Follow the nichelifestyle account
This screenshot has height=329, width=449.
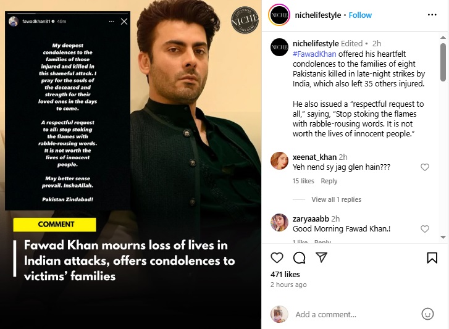pyautogui.click(x=360, y=15)
